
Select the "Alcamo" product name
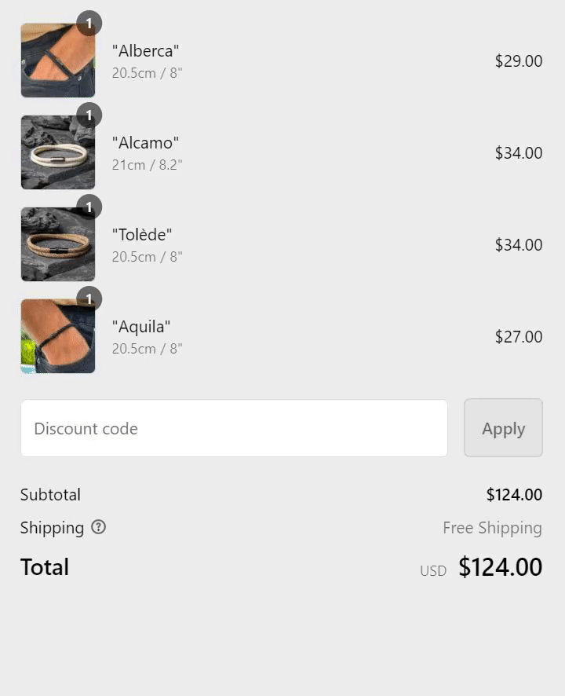[145, 143]
